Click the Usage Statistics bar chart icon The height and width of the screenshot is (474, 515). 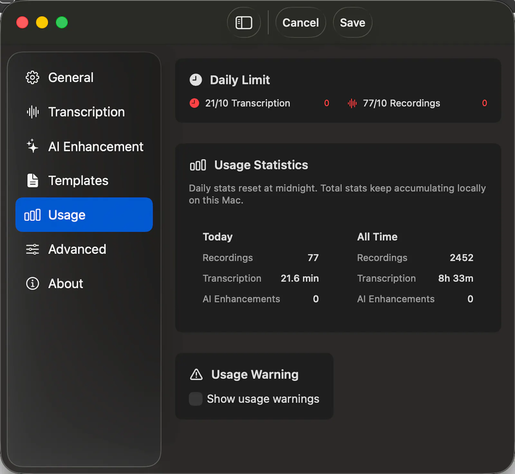198,165
